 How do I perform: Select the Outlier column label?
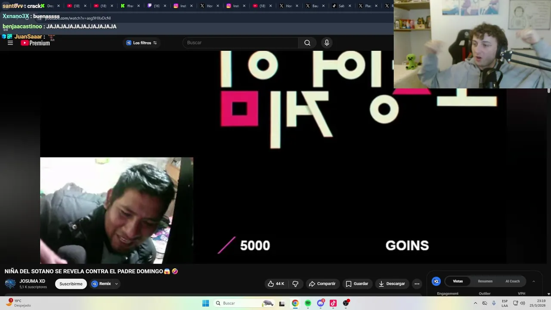(x=485, y=294)
